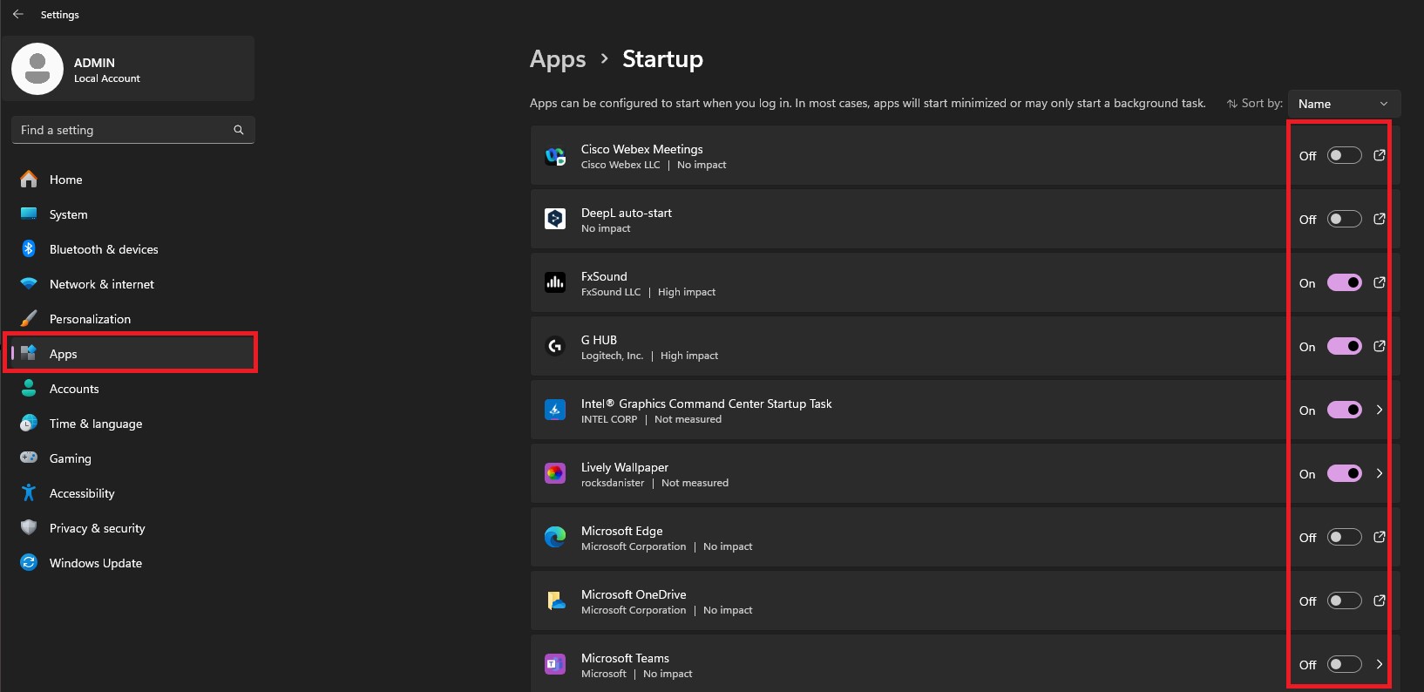Open FxSound external link icon

pos(1380,282)
